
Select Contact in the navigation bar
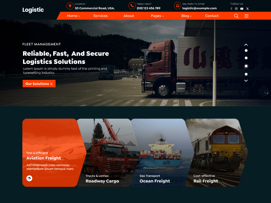212,16
